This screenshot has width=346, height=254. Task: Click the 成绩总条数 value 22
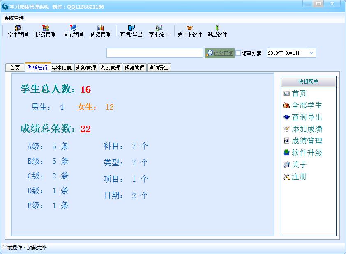coord(85,129)
